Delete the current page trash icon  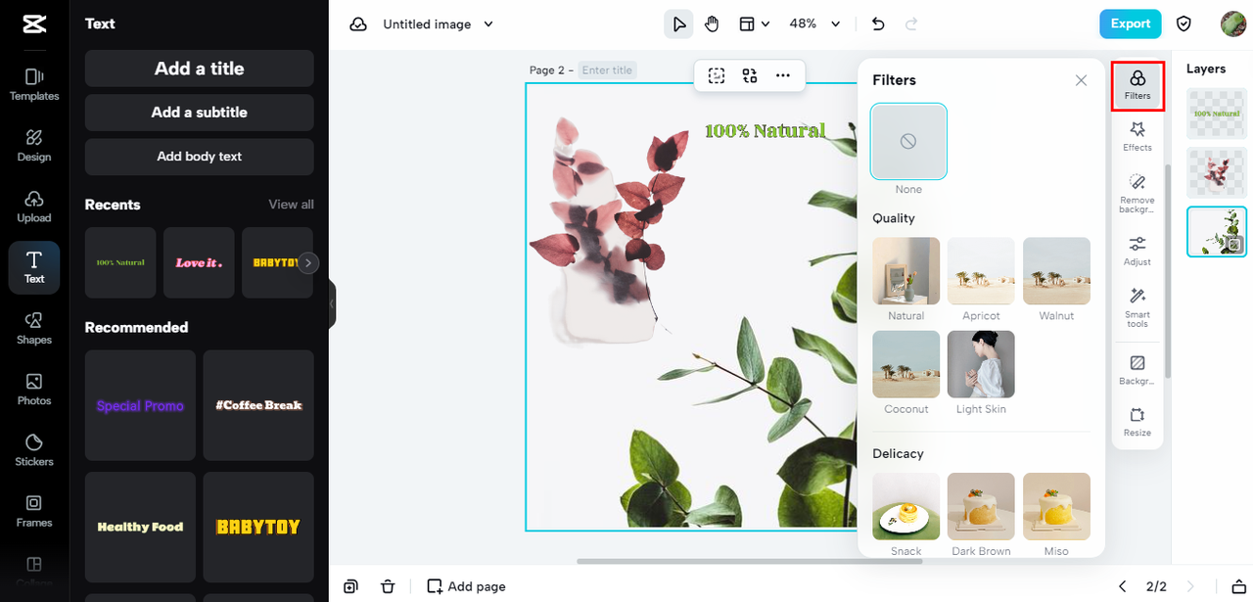pyautogui.click(x=388, y=586)
